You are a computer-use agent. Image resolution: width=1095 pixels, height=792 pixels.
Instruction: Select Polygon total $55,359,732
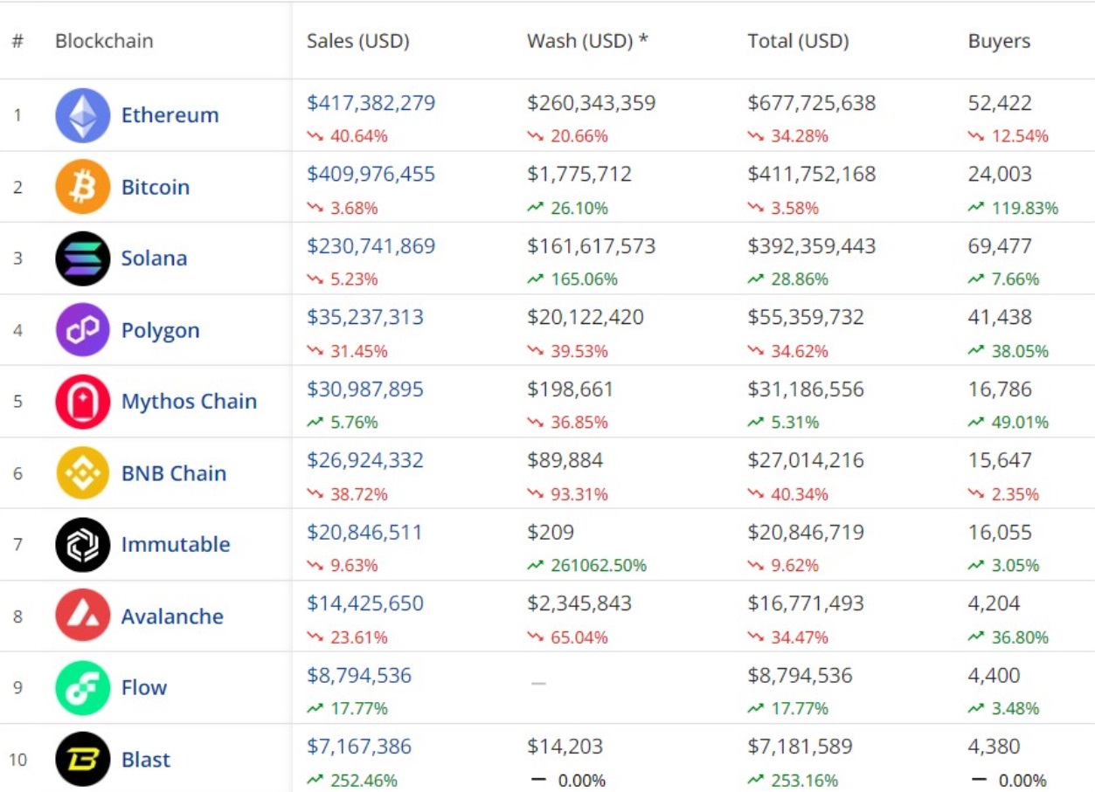pyautogui.click(x=806, y=318)
